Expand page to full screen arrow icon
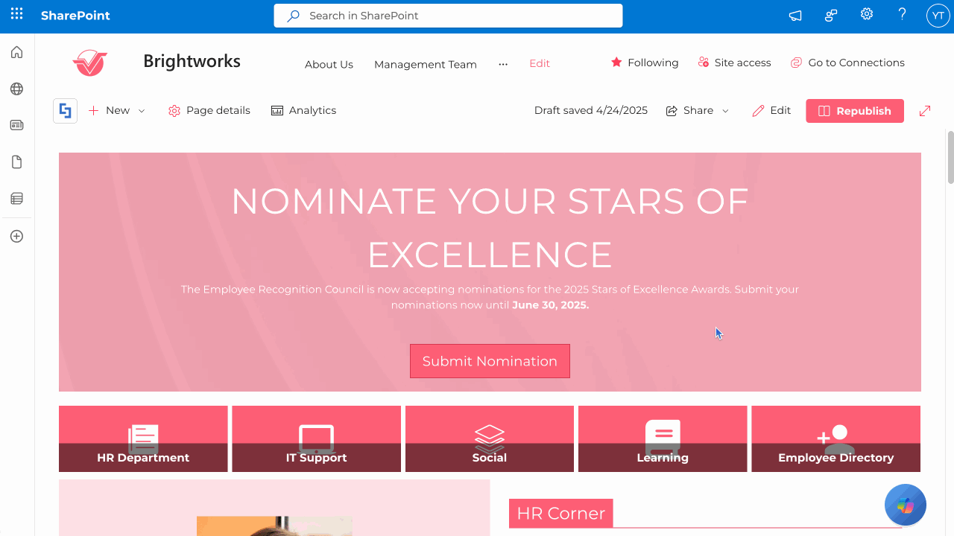The width and height of the screenshot is (954, 536). pos(925,111)
